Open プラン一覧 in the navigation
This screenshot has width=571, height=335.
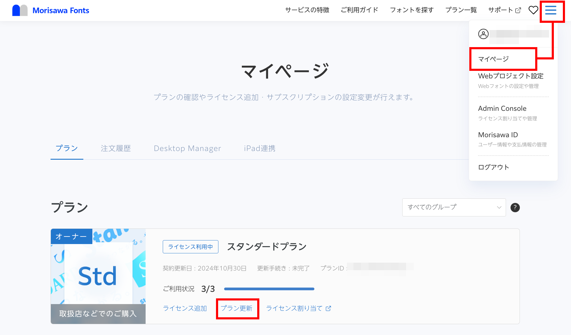point(461,10)
